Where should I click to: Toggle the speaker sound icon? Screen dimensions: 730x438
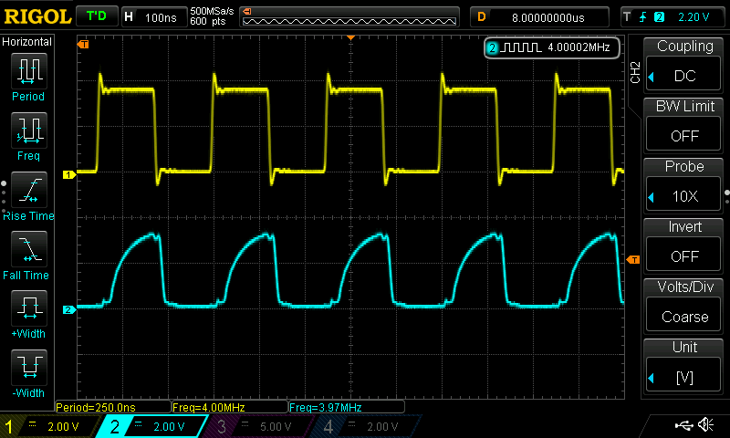(705, 425)
